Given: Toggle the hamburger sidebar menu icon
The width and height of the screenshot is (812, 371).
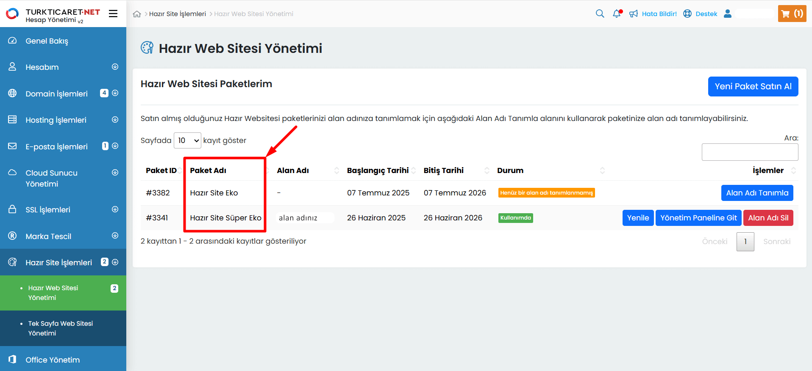Looking at the screenshot, I should click(113, 14).
